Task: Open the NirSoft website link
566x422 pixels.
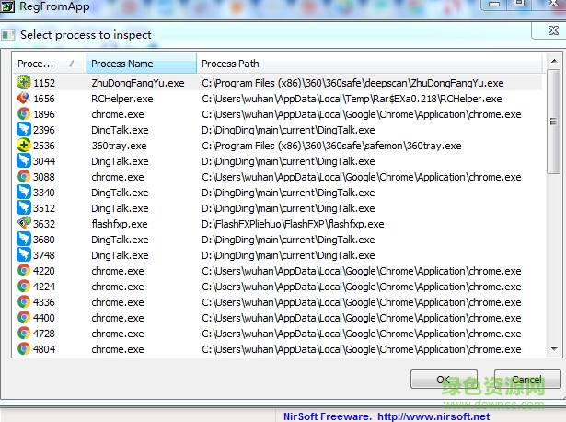Action: [x=433, y=416]
